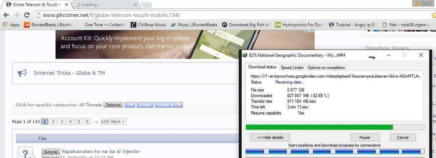Go to page 2

point(53,121)
